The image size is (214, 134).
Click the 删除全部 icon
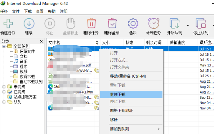pyautogui.click(x=112, y=23)
